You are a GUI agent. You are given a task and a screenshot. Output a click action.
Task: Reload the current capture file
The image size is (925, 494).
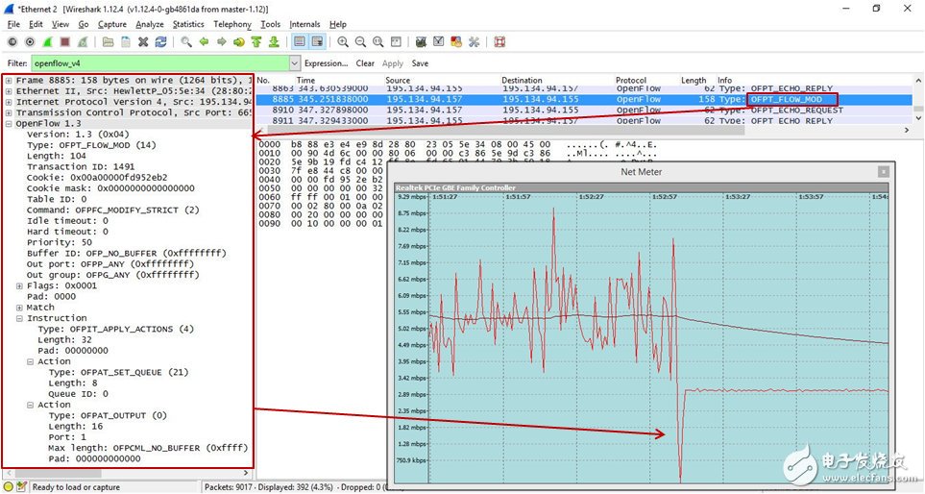(159, 42)
